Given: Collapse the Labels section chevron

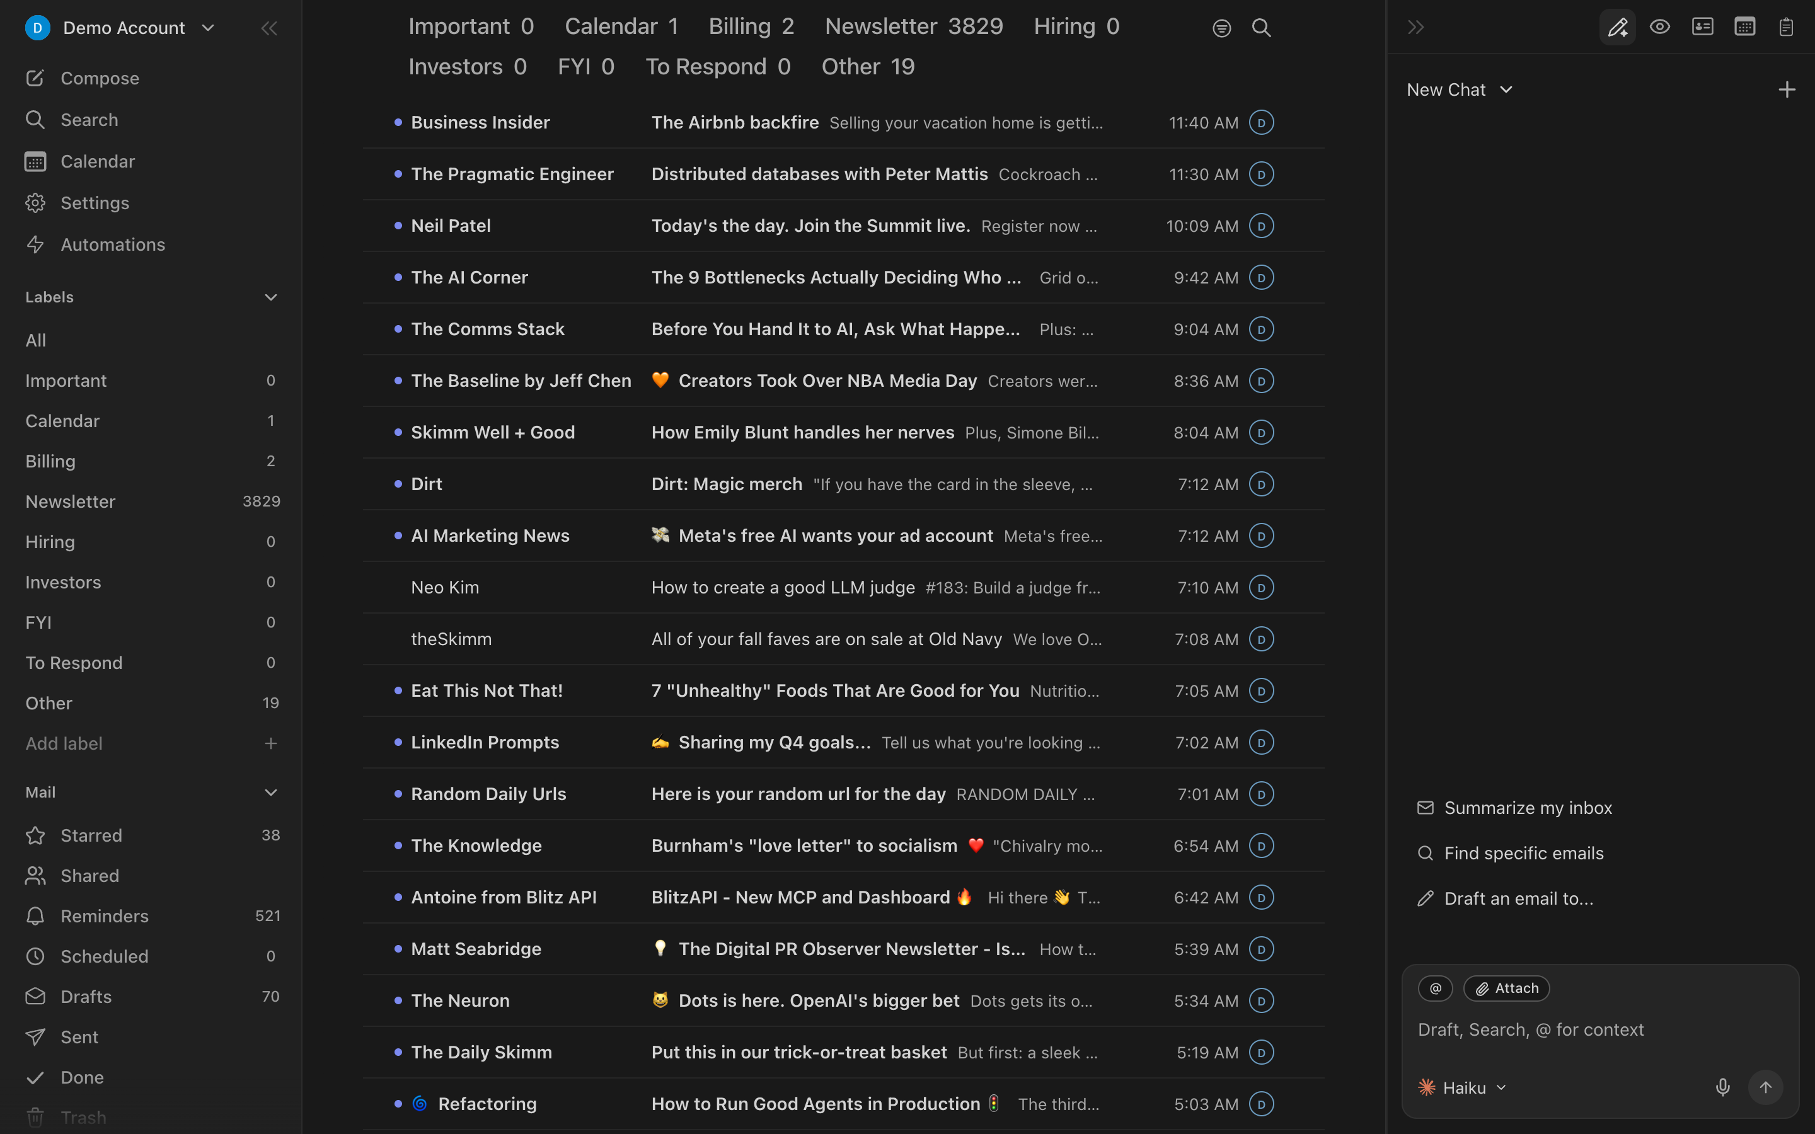Looking at the screenshot, I should tap(271, 297).
